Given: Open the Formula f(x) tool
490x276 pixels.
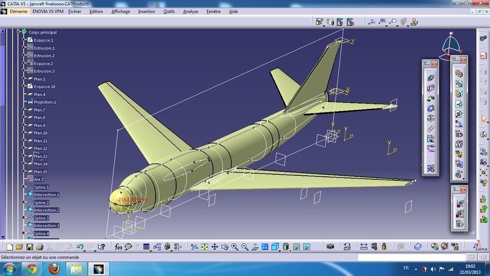Looking at the screenshot, I should tap(118, 247).
